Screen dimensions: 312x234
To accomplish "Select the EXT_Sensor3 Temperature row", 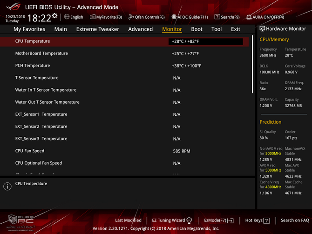I will pos(124,139).
